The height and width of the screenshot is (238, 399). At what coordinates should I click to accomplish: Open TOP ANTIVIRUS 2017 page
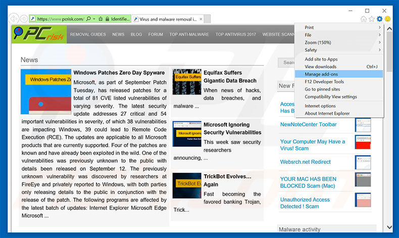[236, 34]
